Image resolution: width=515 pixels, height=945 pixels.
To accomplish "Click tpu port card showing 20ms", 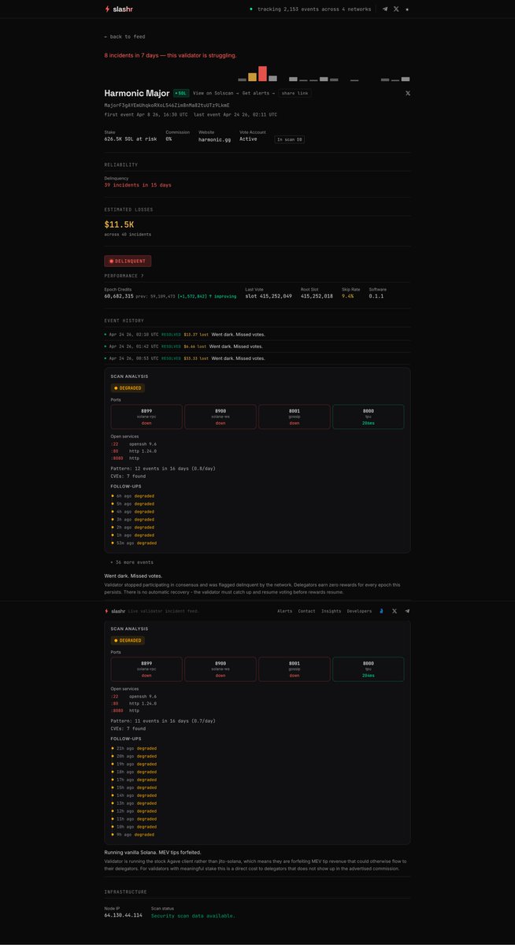I will pyautogui.click(x=368, y=417).
